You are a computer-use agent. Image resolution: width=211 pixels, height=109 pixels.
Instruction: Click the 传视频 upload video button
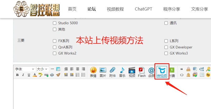click(x=162, y=72)
